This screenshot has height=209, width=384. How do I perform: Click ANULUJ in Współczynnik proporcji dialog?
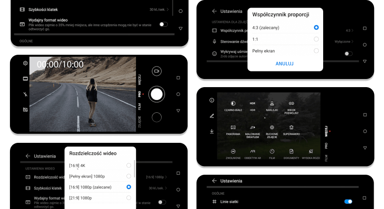coord(285,64)
